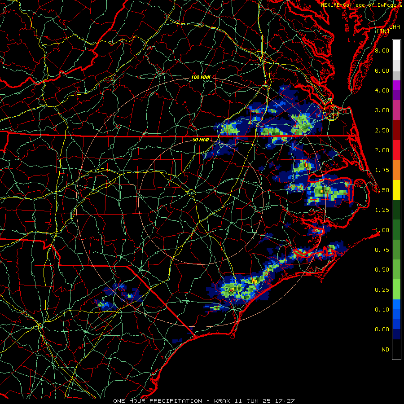Click the [IN] units label

(383, 31)
